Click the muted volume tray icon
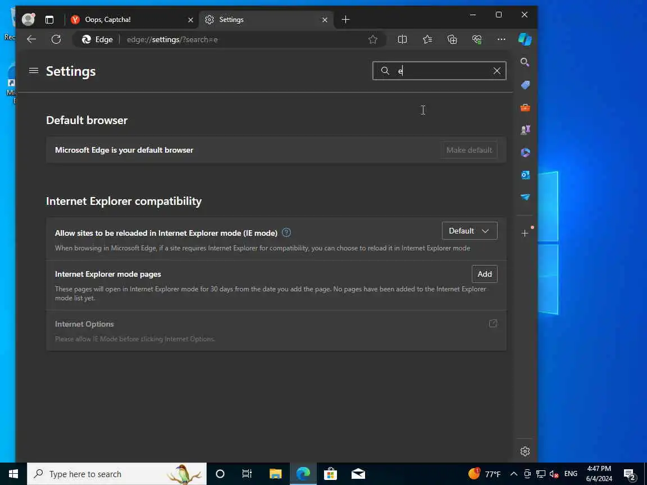This screenshot has width=647, height=485. (554, 474)
